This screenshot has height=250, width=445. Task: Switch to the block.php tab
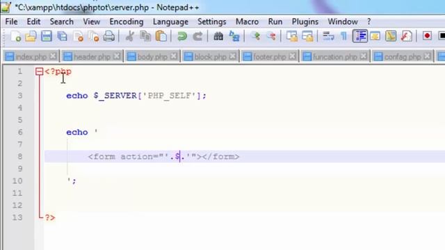[x=210, y=57]
